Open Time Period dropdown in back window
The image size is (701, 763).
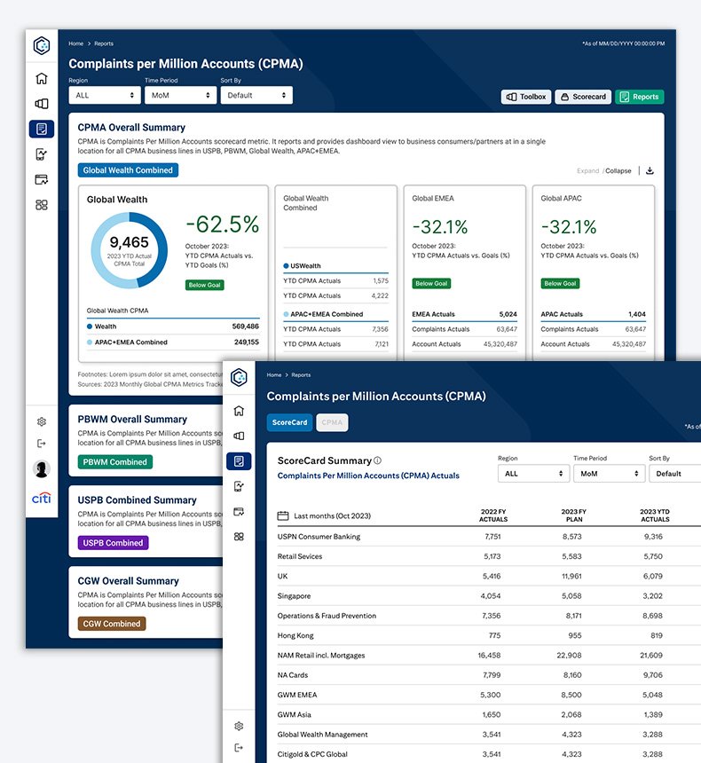181,96
